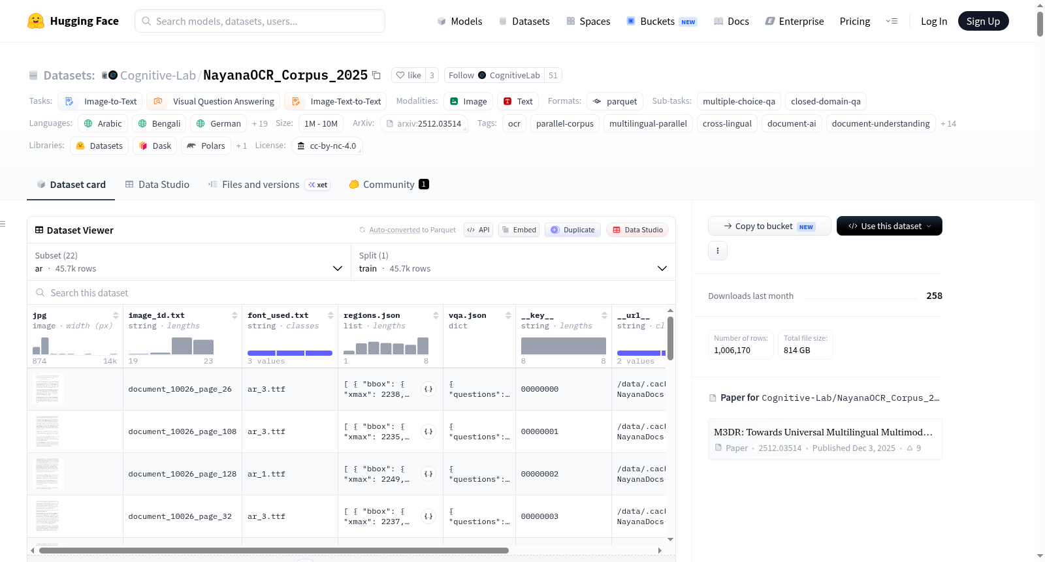Select the Arabic language tag
Image resolution: width=1045 pixels, height=562 pixels.
(x=103, y=123)
